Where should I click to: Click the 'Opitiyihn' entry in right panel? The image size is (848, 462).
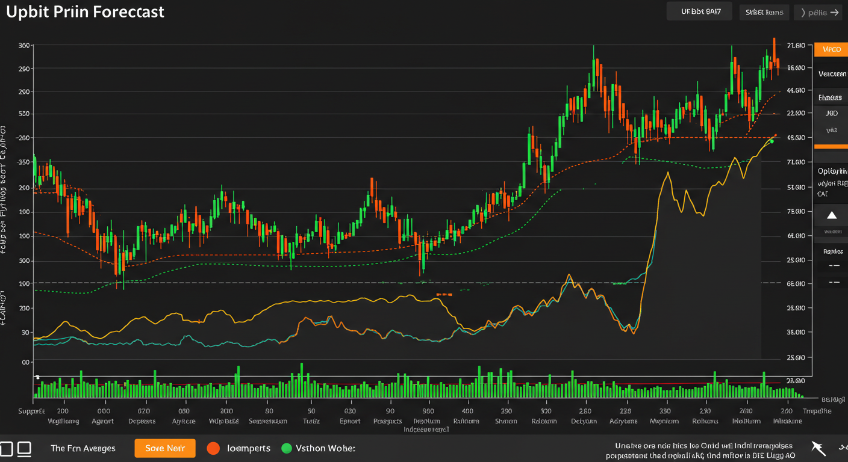pos(833,171)
